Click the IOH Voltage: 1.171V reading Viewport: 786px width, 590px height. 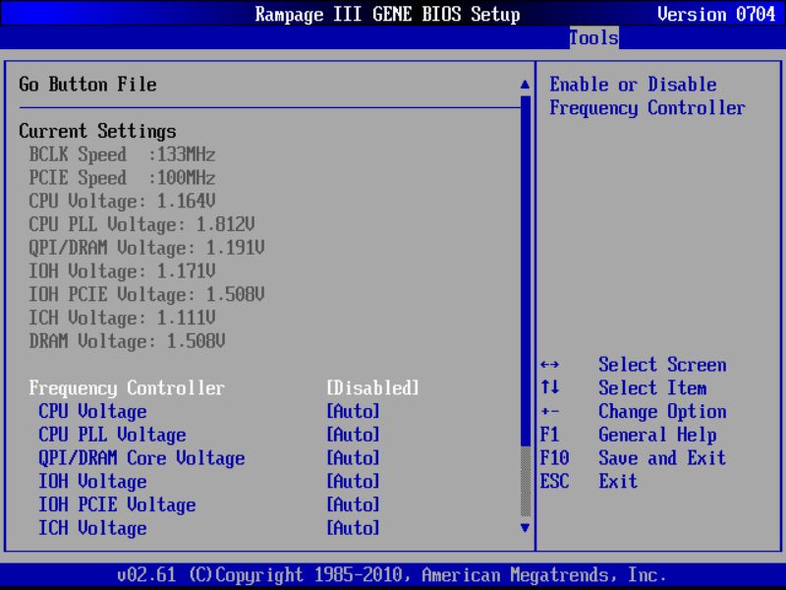(x=122, y=271)
